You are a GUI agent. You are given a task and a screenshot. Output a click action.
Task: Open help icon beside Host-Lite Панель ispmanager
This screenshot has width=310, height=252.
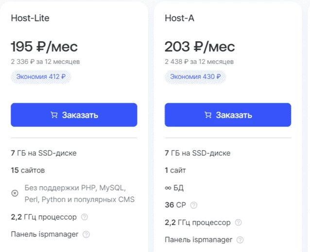coord(86,235)
